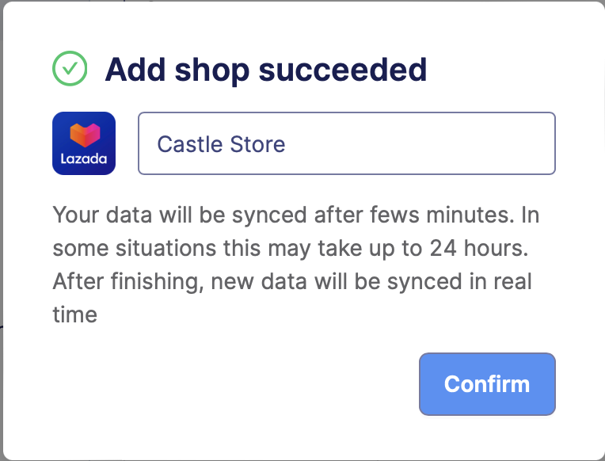Click the word "Confirm" on the blue button
Screen dimensions: 605x461
tap(486, 384)
